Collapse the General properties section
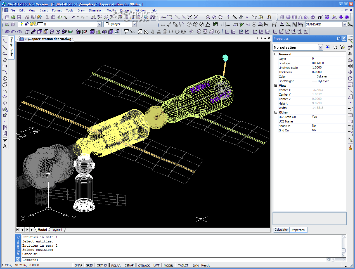355x269 pixels. [276, 54]
